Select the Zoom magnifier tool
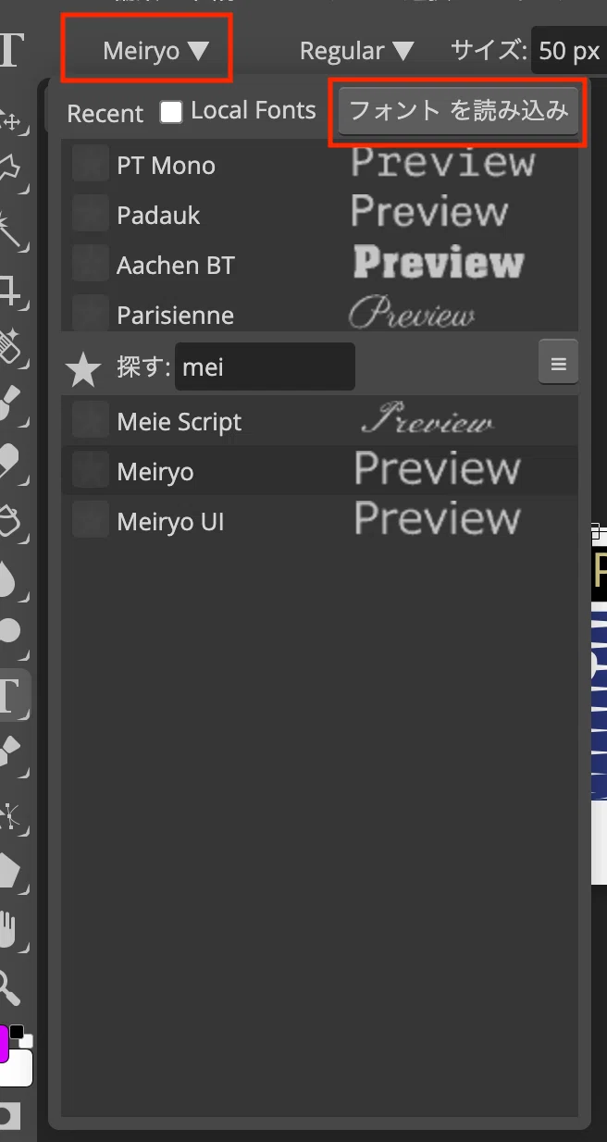This screenshot has height=1142, width=607. (9, 987)
